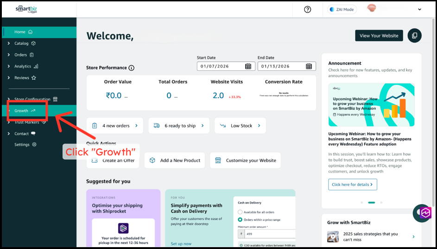Click the Settings gear icon in sidebar
The image size is (437, 249).
tap(34, 144)
